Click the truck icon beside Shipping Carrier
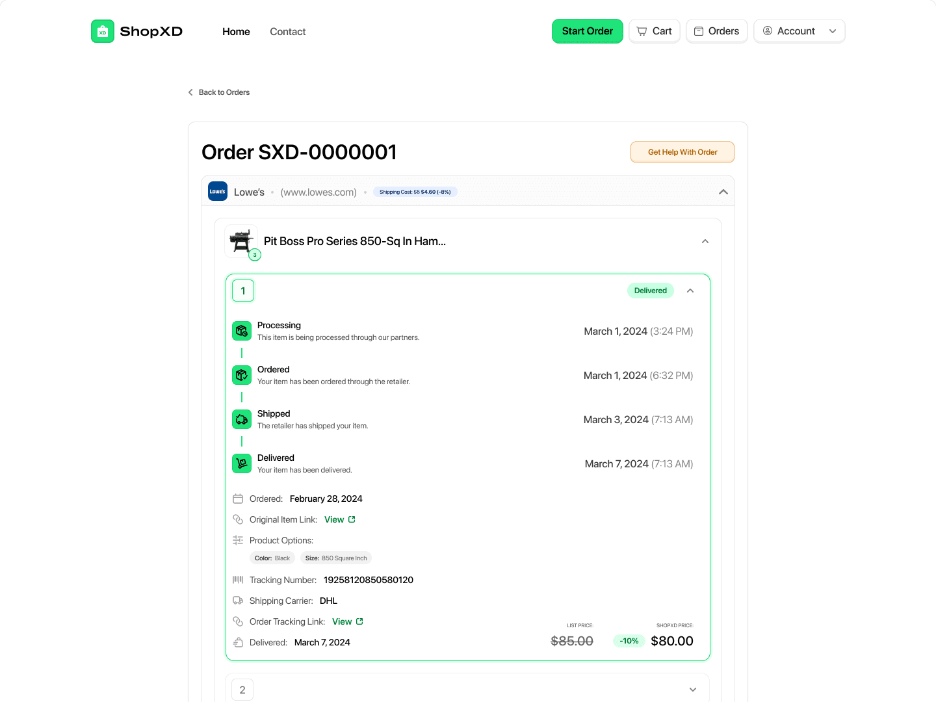Image resolution: width=936 pixels, height=702 pixels. click(238, 601)
